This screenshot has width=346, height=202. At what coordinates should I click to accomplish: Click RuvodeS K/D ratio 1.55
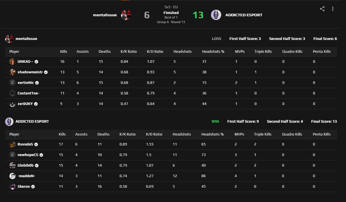(x=150, y=145)
